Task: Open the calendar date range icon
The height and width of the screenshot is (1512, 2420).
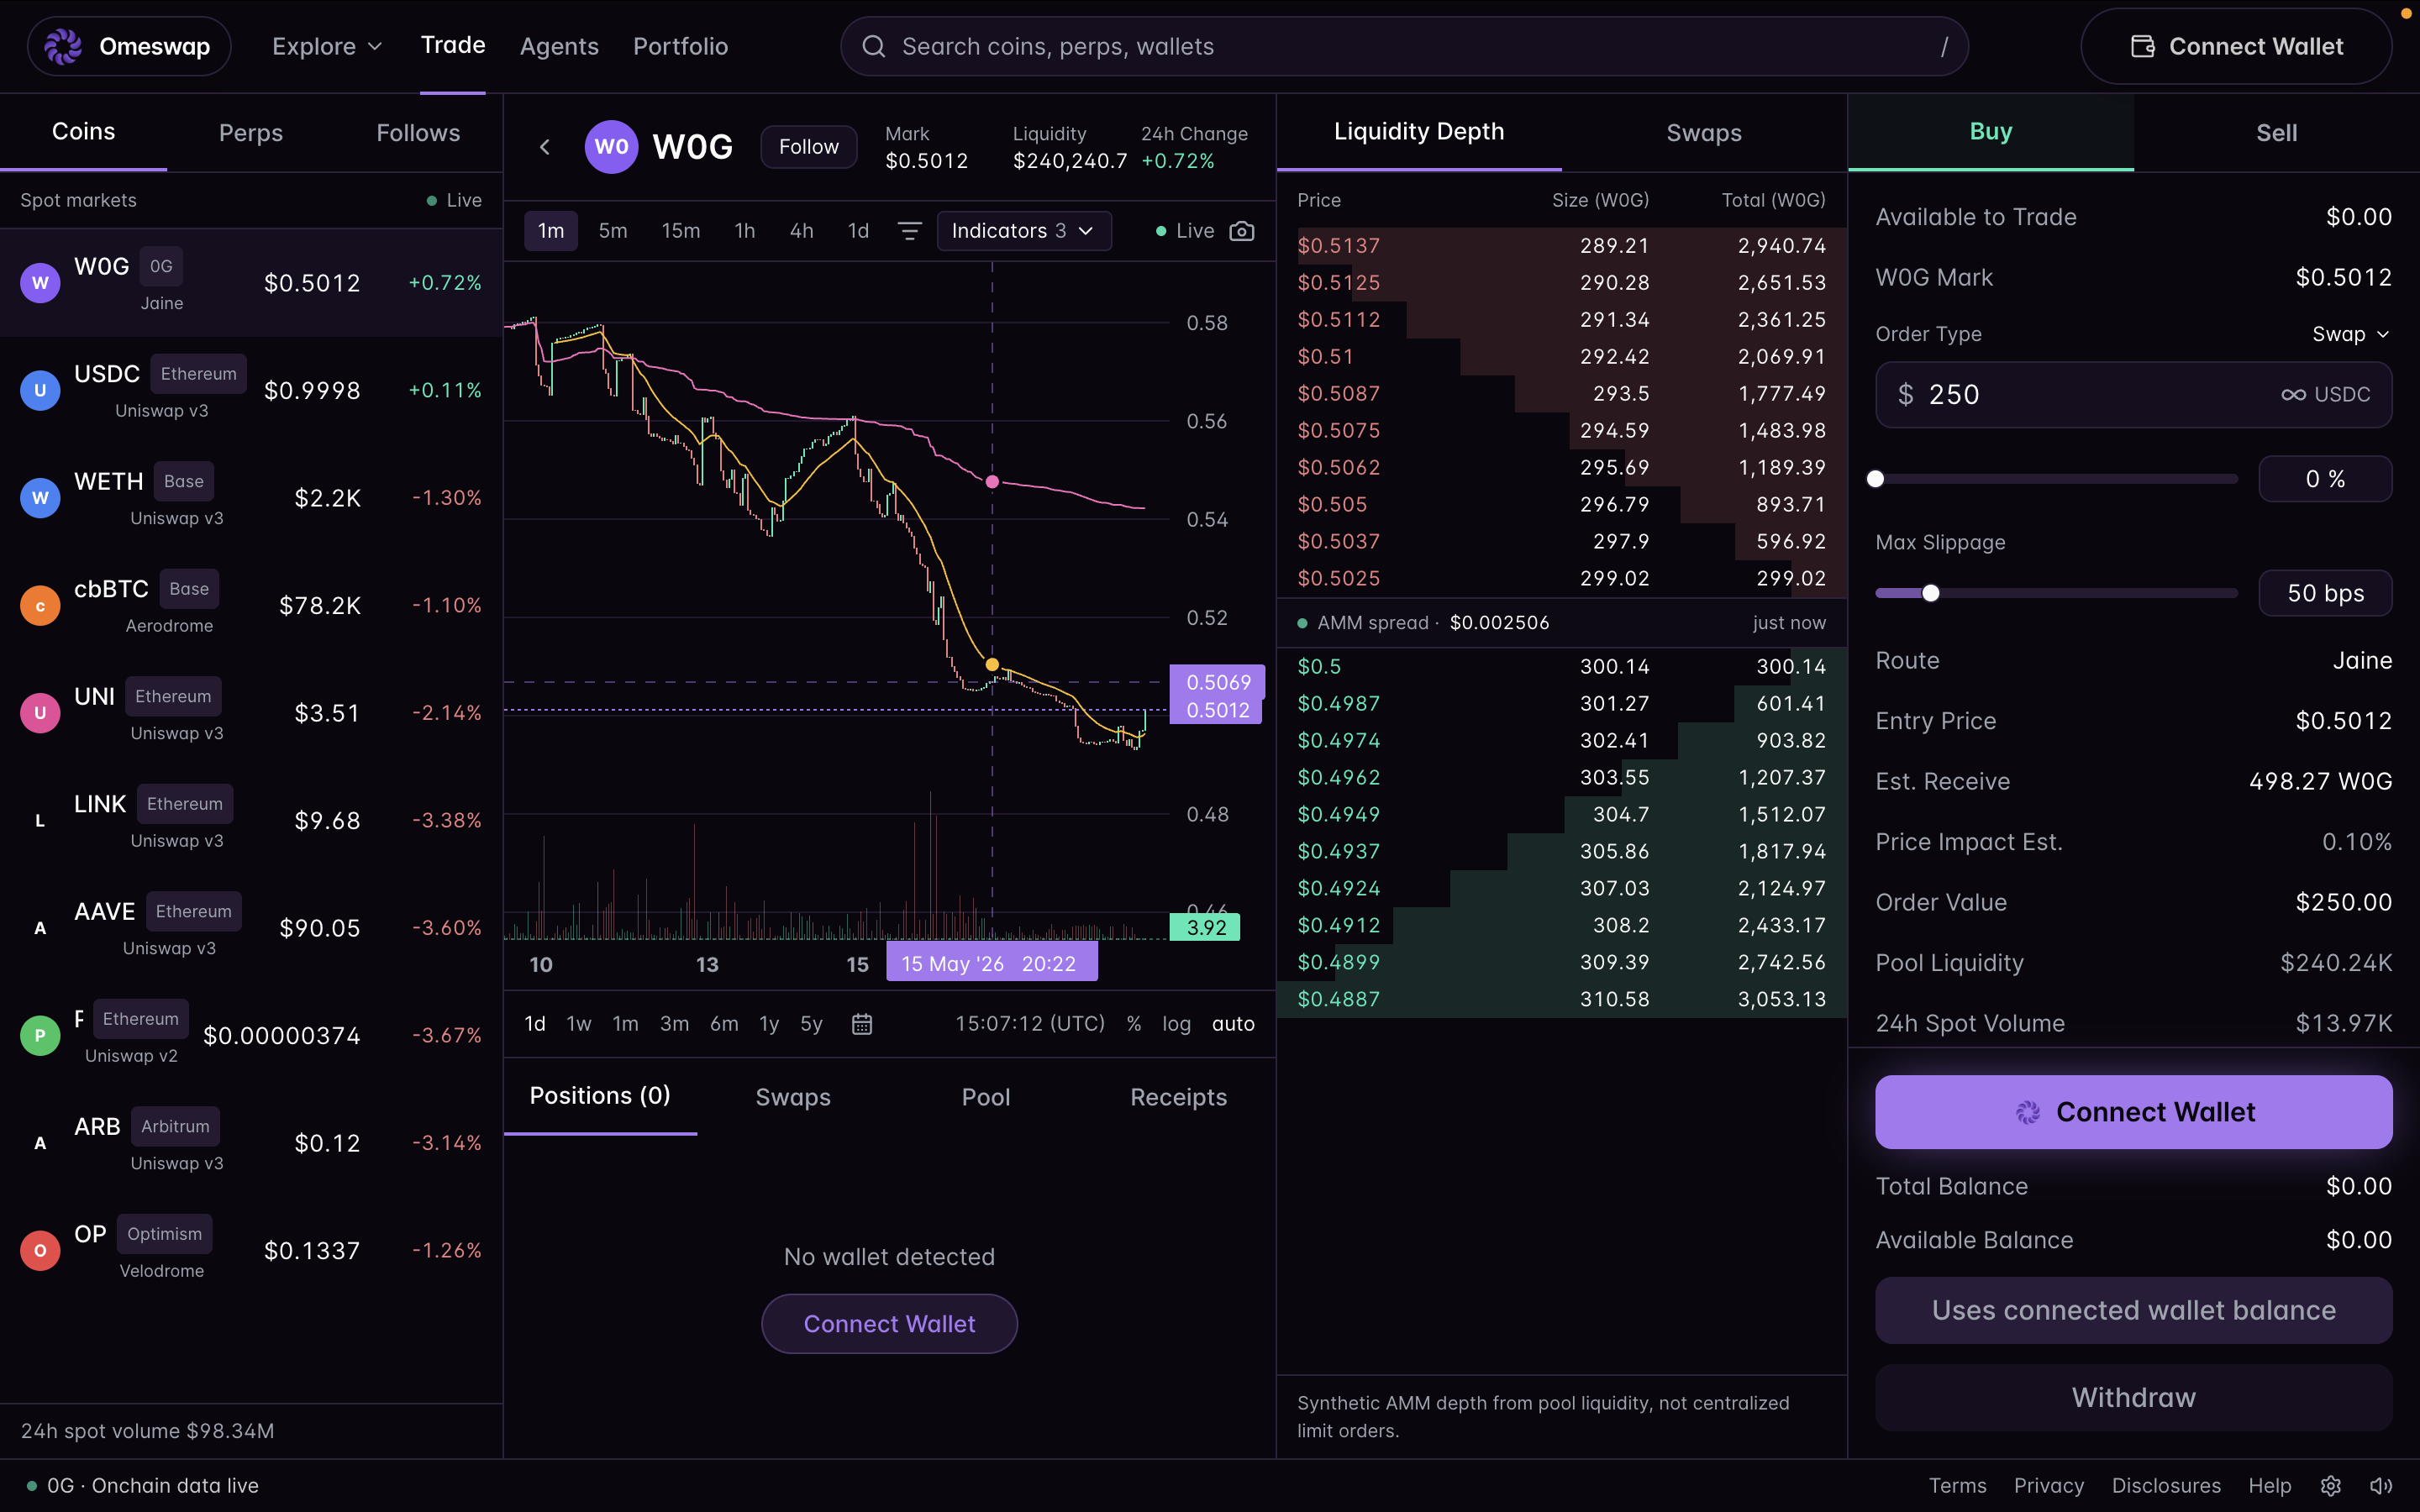Action: tap(862, 1023)
